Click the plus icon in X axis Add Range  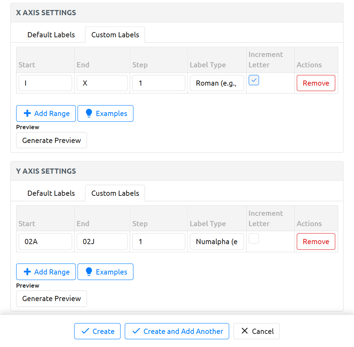[x=27, y=114]
